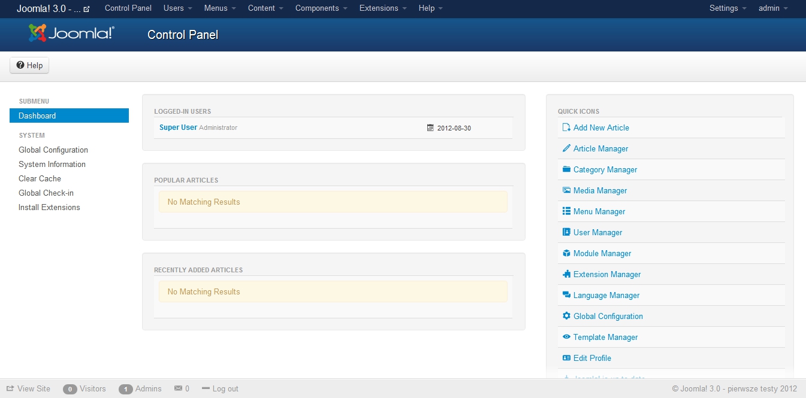
Task: Click the Add New Article icon
Action: click(566, 127)
